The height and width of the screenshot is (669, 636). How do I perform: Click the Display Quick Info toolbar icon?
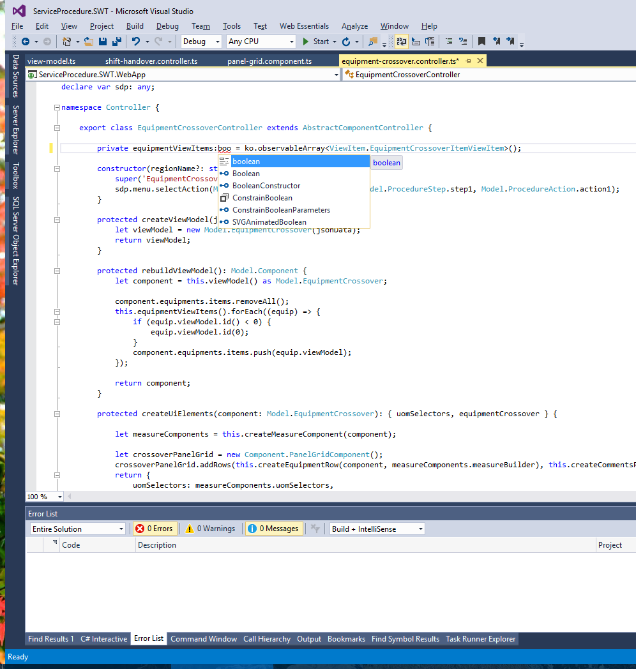(430, 41)
